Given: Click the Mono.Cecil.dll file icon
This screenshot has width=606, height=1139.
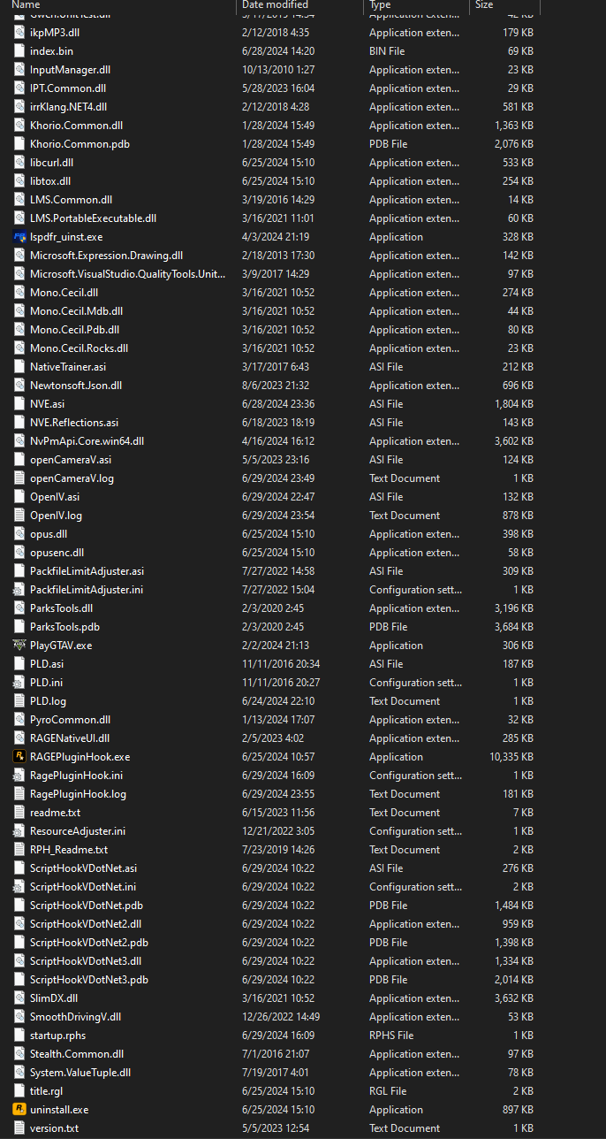Looking at the screenshot, I should 19,293.
